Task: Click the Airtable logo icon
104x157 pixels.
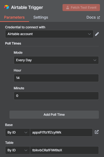Action: coord(6,7)
